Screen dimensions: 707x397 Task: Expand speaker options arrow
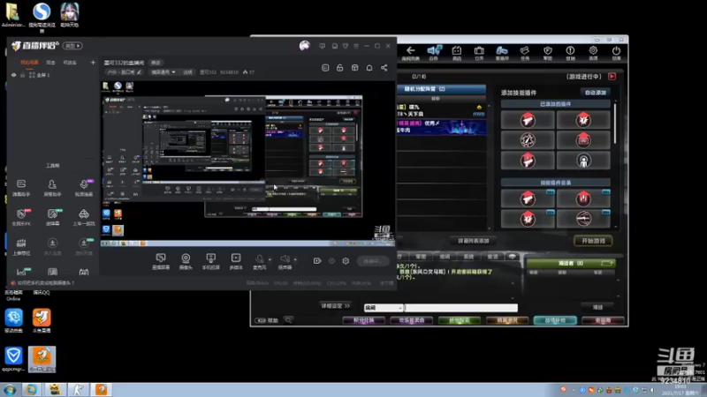click(295, 259)
